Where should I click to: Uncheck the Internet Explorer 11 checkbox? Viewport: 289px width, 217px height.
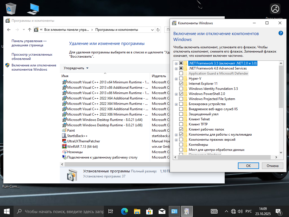point(181,84)
